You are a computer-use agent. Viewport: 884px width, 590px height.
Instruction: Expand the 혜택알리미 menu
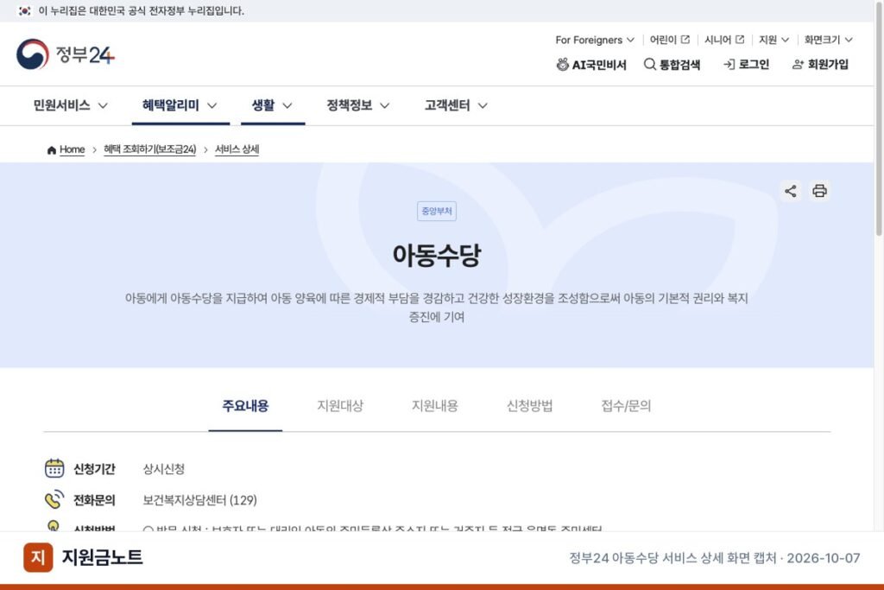click(x=180, y=105)
